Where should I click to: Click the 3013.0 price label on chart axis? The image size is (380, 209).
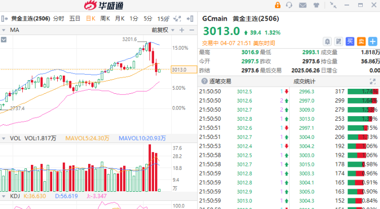(184, 69)
